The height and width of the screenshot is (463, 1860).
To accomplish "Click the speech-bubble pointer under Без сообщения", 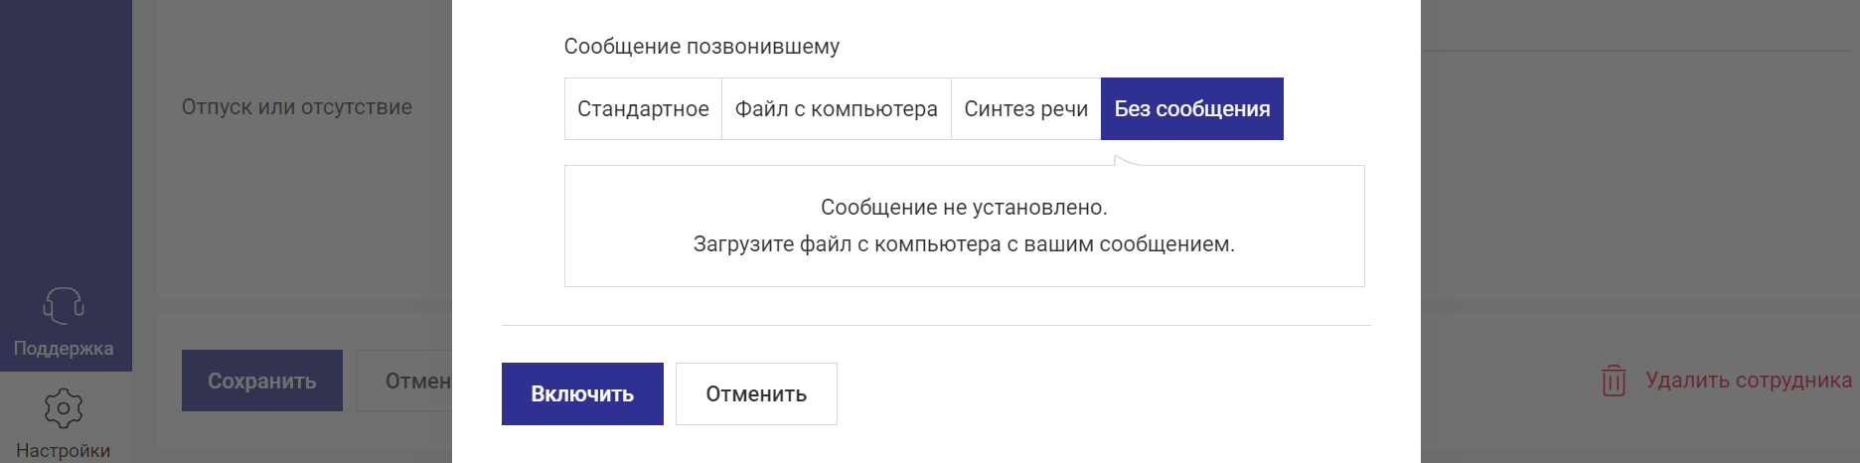I will pyautogui.click(x=1128, y=161).
